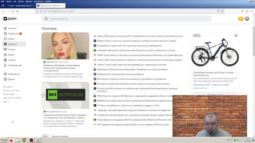255x143 pixels.
Task: Click the address bar URL
Action: 61,11
